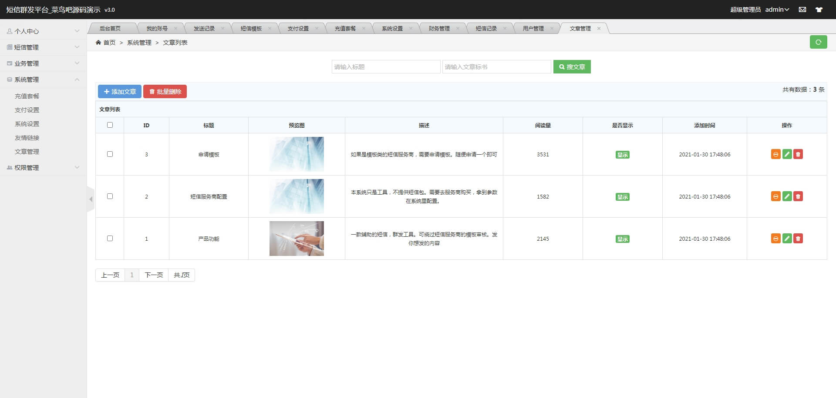Image resolution: width=836 pixels, height=398 pixels.
Task: Click the 搜文章 search button with magnifier icon
Action: tap(572, 66)
